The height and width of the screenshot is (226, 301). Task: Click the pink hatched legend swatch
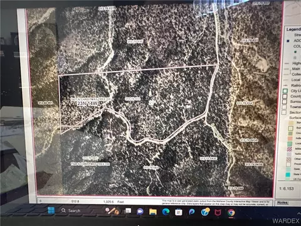pos(289,149)
